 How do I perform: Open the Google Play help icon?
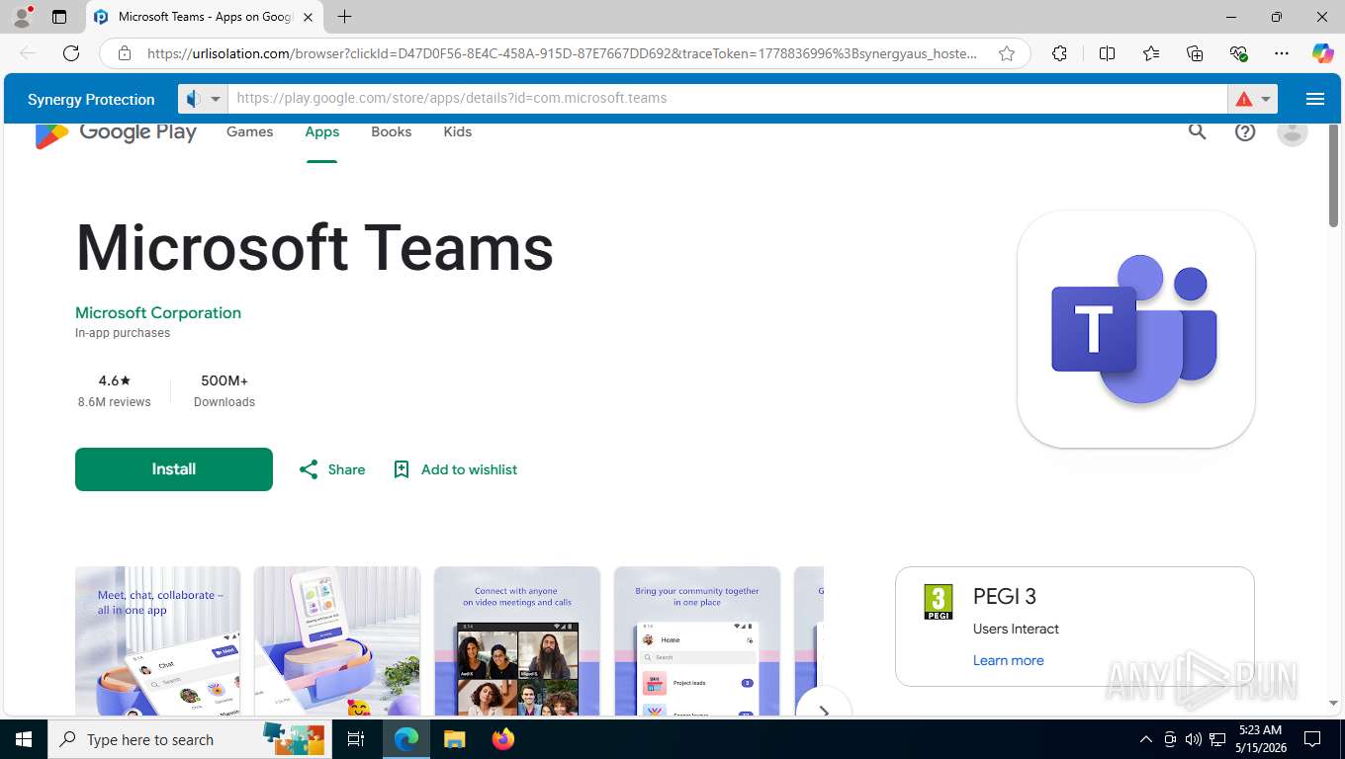tap(1245, 131)
